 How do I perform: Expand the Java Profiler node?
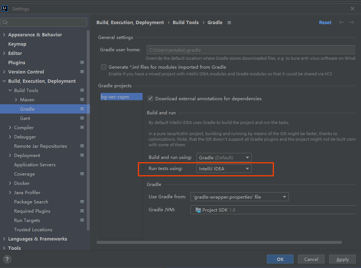click(x=10, y=192)
